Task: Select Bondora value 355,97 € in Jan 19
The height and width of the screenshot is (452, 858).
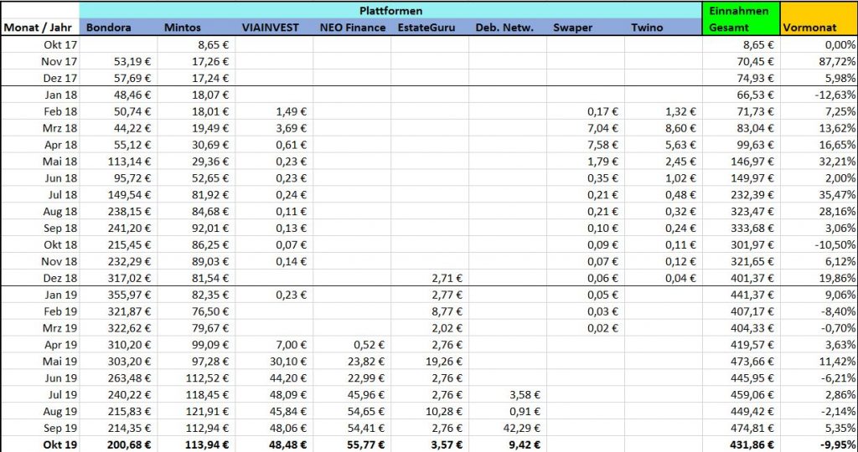Action: 119,295
